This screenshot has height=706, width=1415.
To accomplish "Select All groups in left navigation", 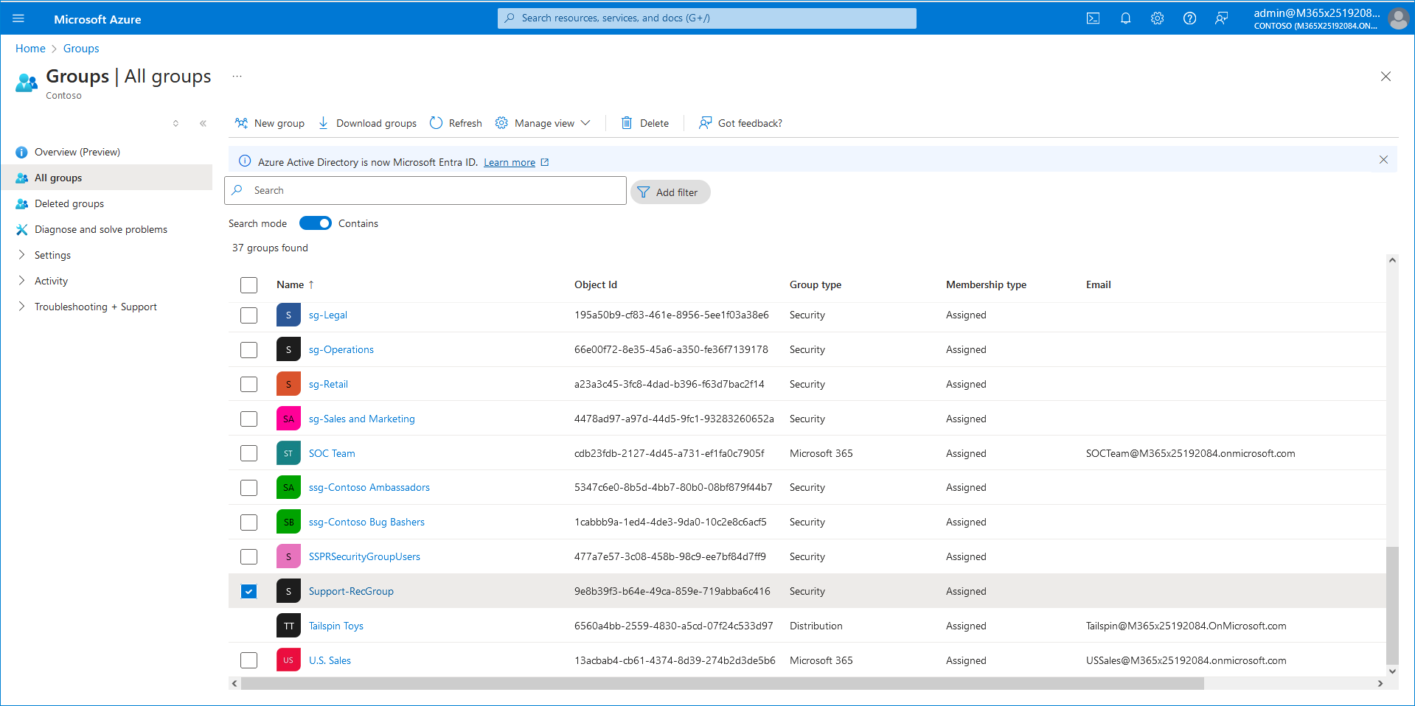I will pos(106,178).
